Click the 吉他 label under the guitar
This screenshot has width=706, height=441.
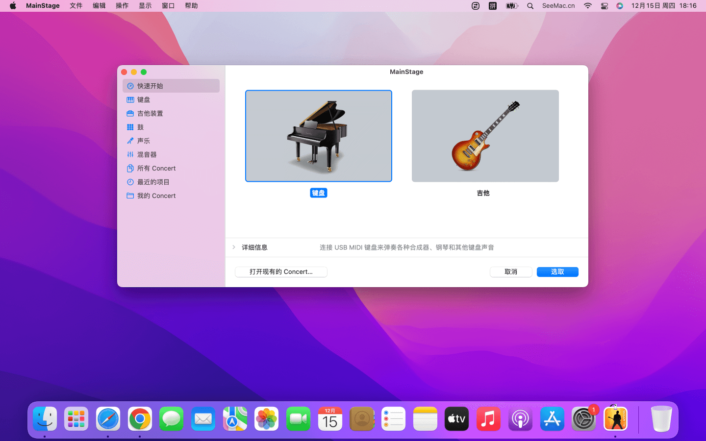point(483,193)
